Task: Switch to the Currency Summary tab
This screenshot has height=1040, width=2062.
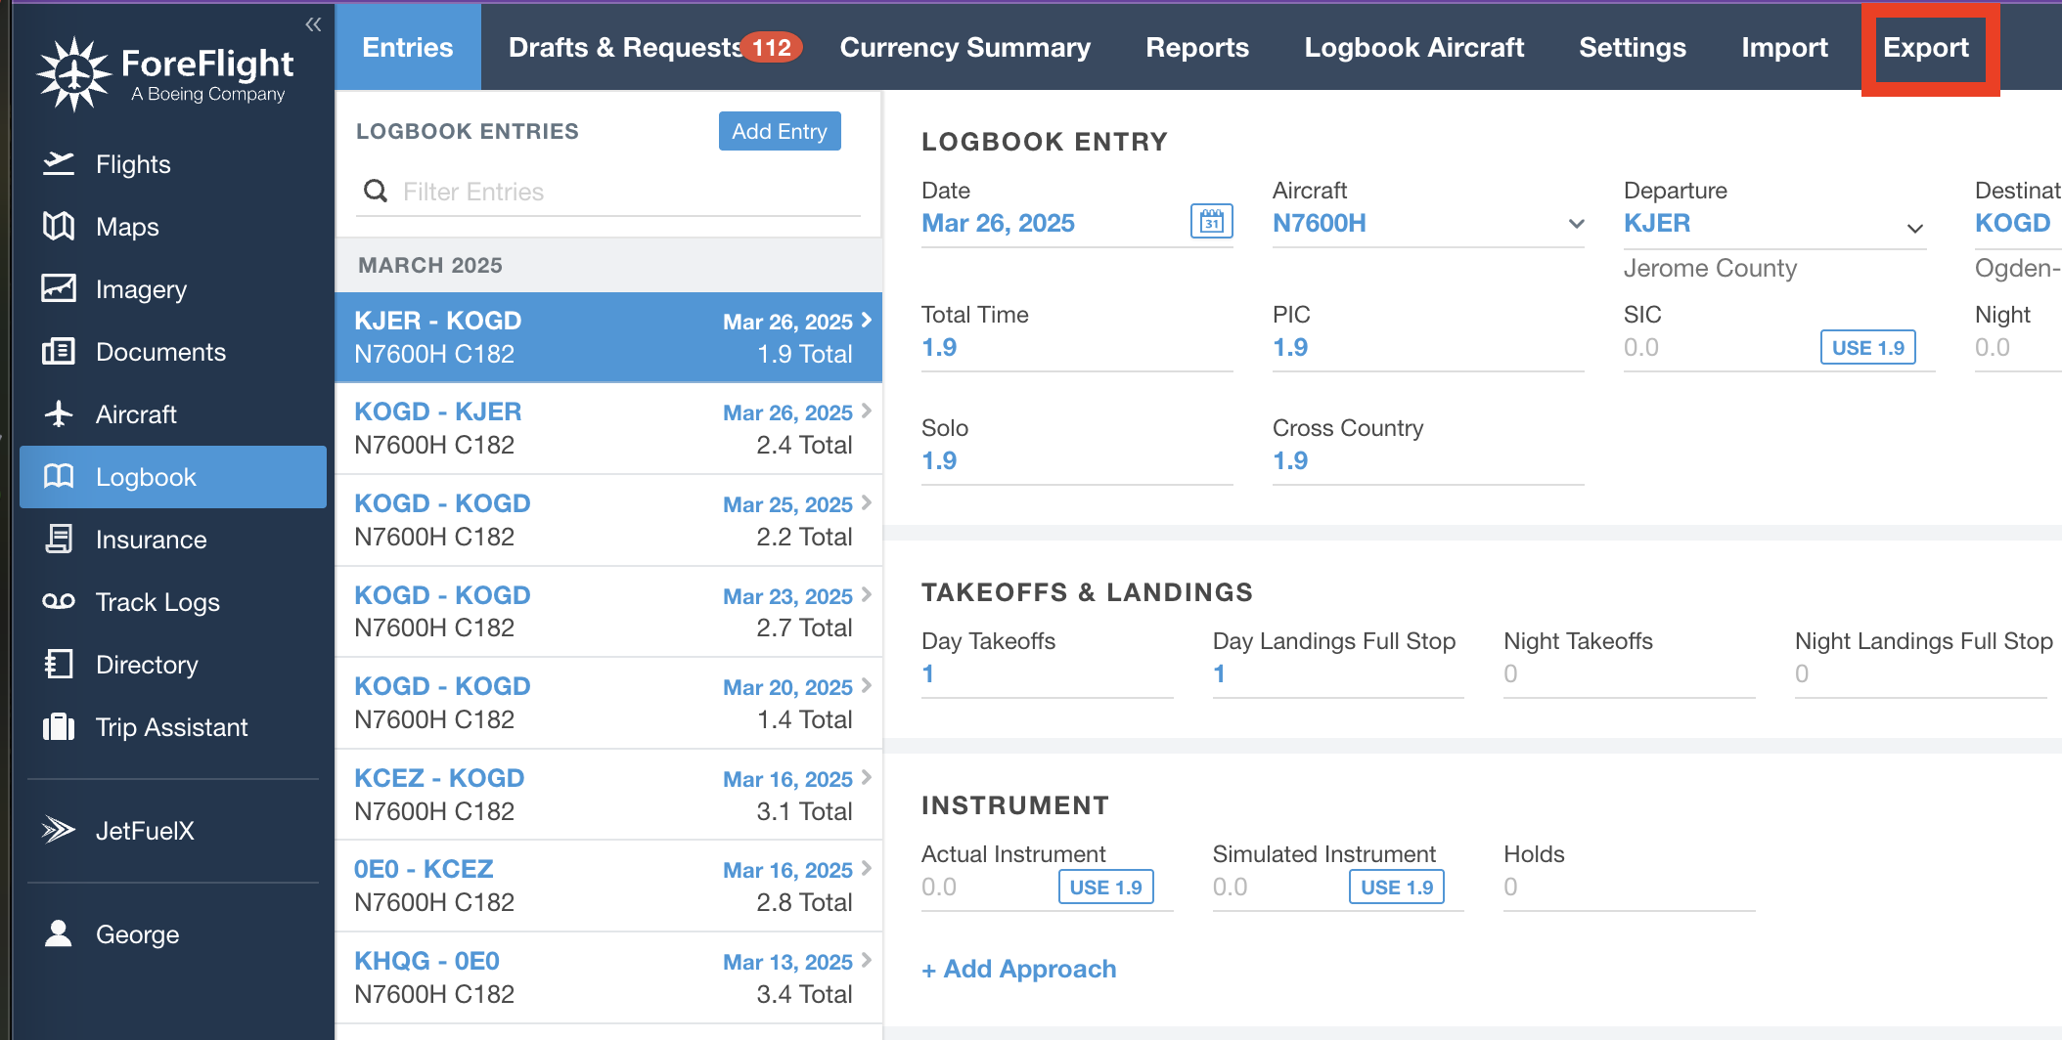Action: click(964, 47)
